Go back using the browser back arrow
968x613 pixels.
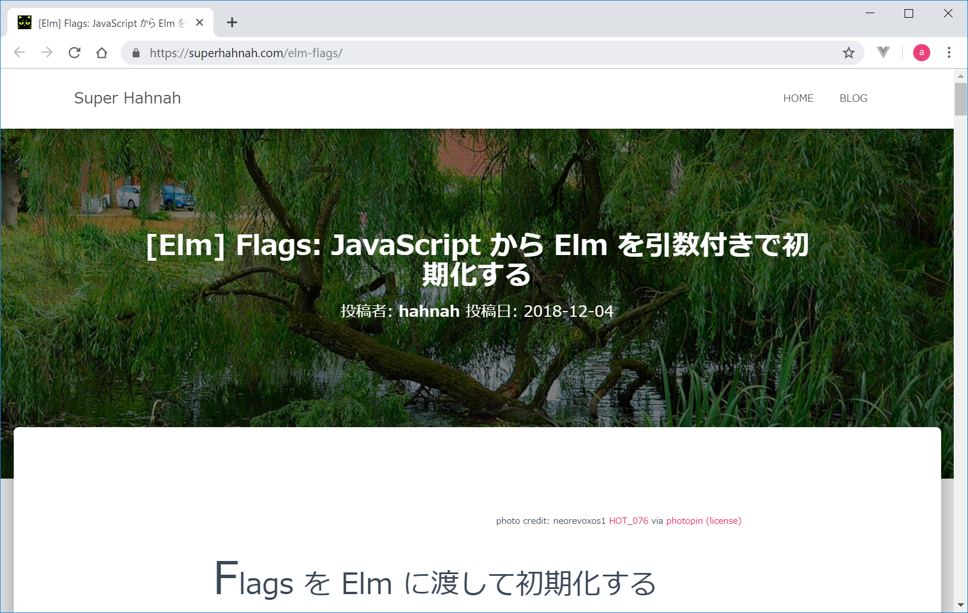[19, 53]
